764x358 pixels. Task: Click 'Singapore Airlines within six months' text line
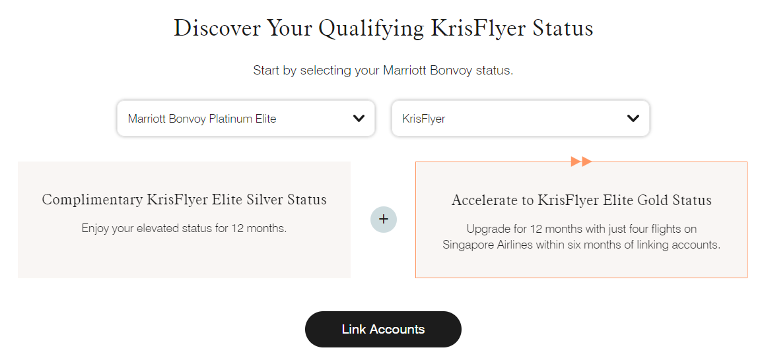[581, 245]
